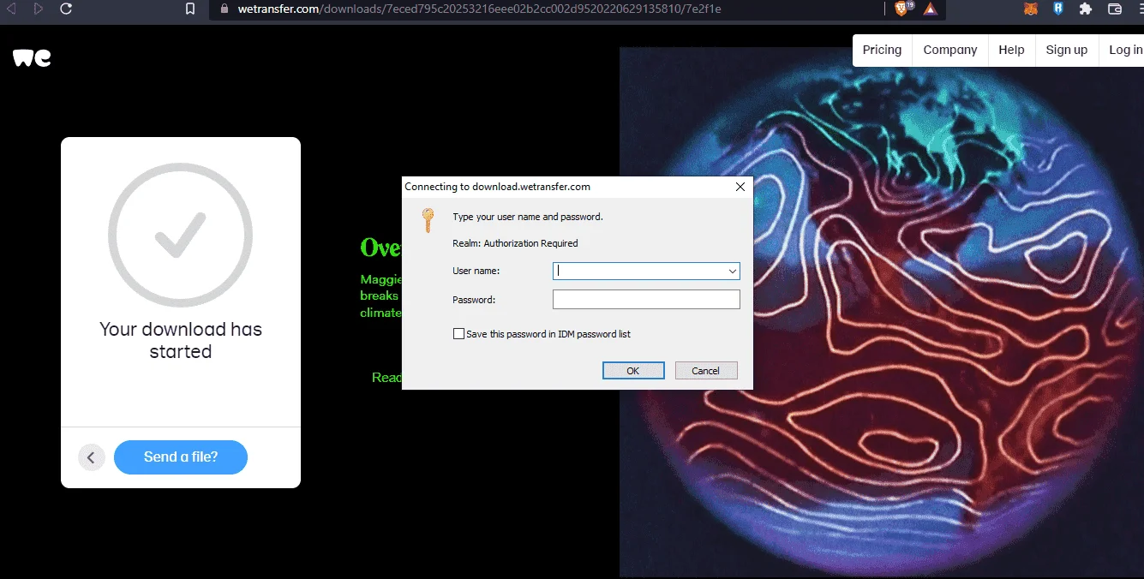Click 'Type your user name and password.' text
The height and width of the screenshot is (579, 1144).
528,217
